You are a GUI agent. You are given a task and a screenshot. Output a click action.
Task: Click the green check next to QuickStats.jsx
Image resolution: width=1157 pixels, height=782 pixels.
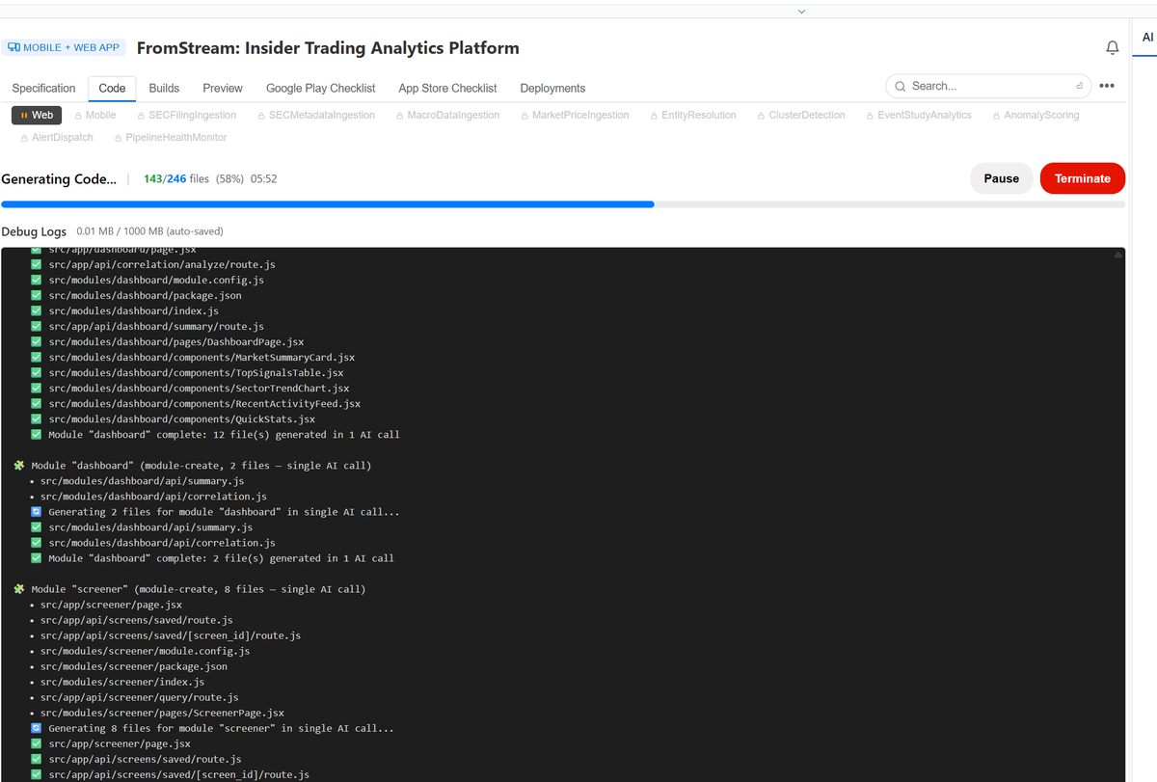(x=37, y=419)
